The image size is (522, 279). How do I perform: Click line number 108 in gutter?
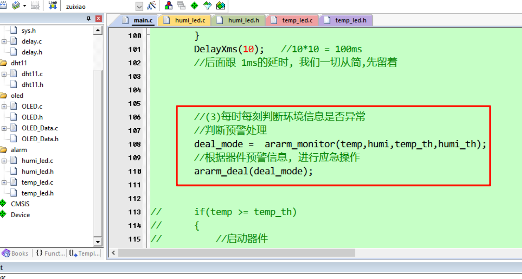click(134, 144)
